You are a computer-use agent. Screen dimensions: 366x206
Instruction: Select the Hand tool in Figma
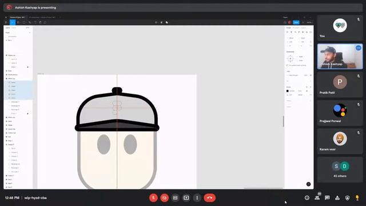40,22
